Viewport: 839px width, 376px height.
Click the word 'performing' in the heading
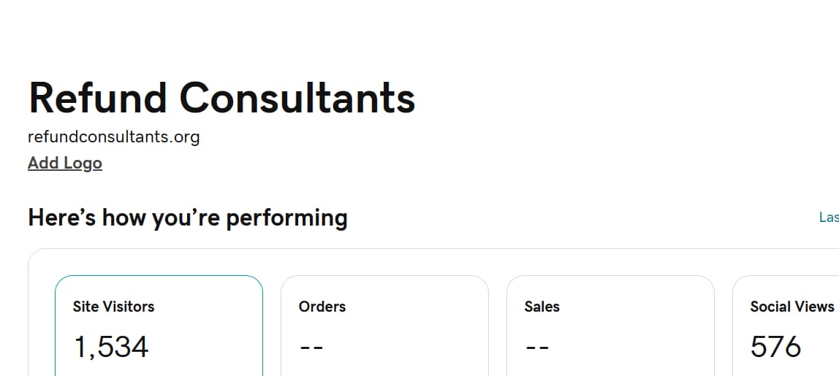tap(286, 218)
